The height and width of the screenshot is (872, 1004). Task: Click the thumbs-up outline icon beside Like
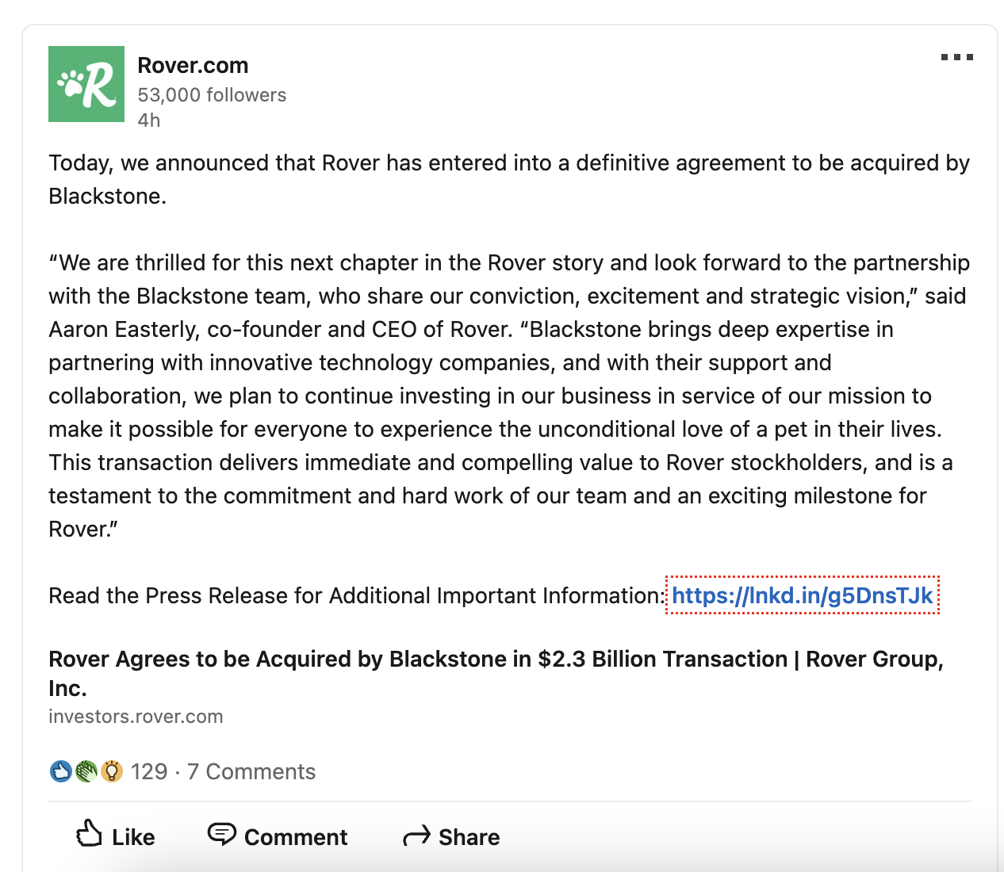tap(89, 834)
